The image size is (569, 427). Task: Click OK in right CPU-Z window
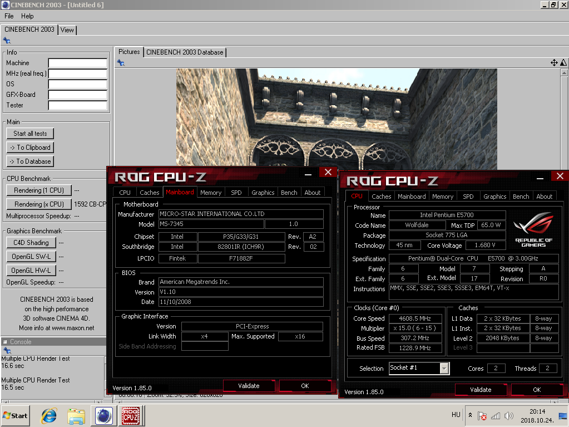pyautogui.click(x=537, y=390)
